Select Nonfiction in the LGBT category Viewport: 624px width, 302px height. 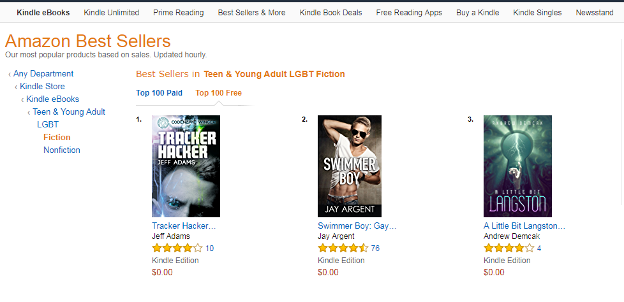(x=62, y=150)
